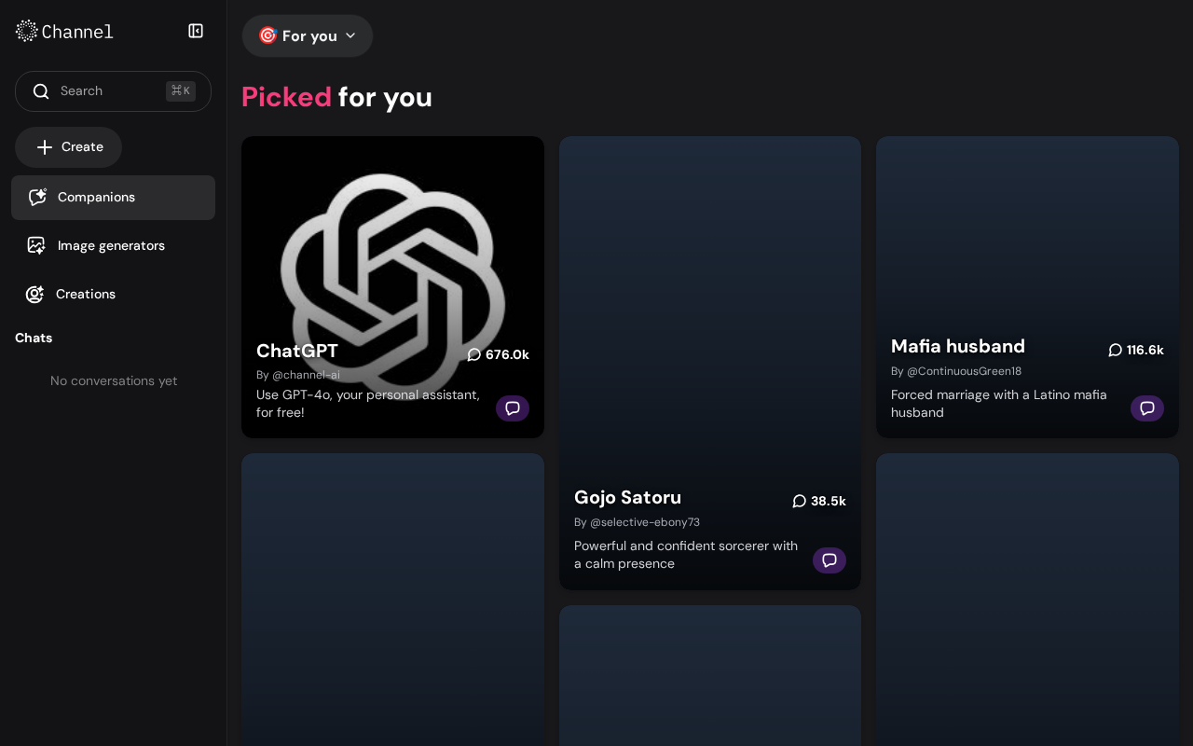Viewport: 1193px width, 746px height.
Task: Click 'Use GPT-4o, your personal assistant' description
Action: pos(368,404)
